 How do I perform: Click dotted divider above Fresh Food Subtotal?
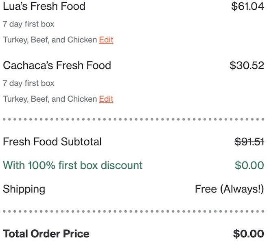pyautogui.click(x=133, y=120)
